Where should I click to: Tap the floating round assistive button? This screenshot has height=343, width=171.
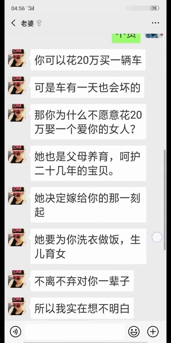coord(157,237)
